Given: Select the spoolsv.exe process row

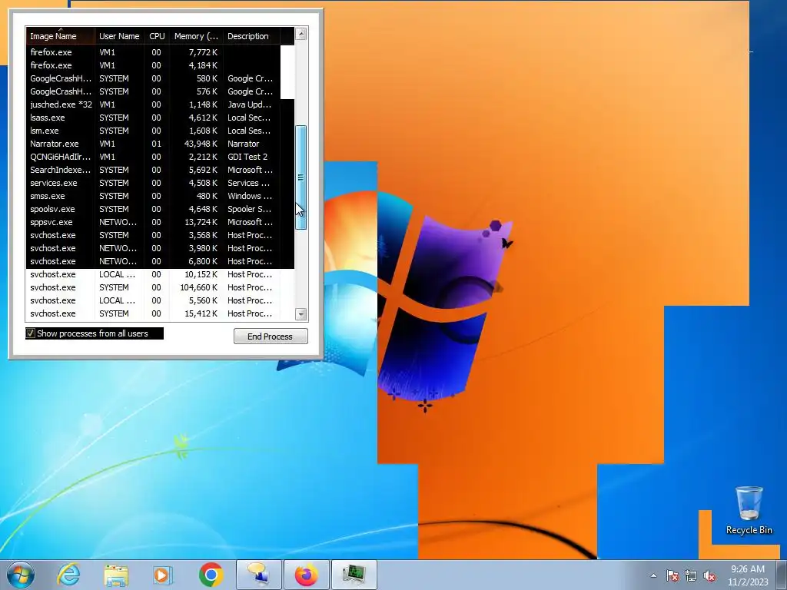Looking at the screenshot, I should (160, 209).
